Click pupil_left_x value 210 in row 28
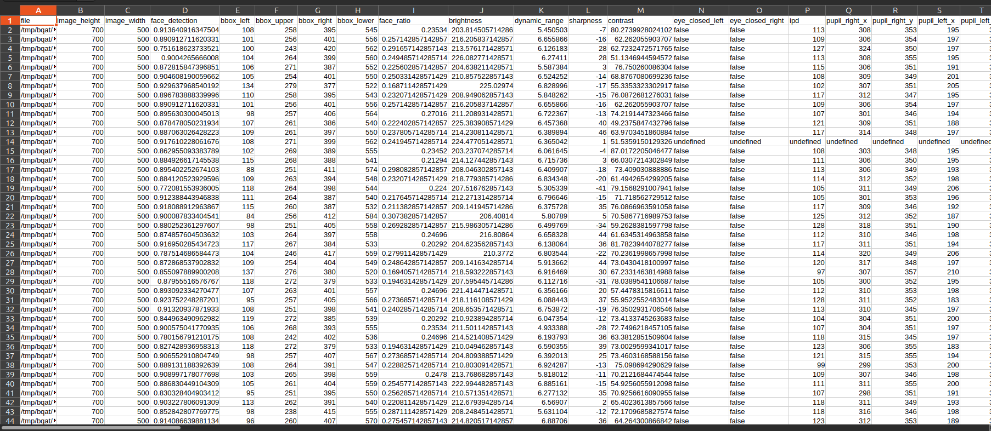The width and height of the screenshot is (991, 431). coord(938,272)
